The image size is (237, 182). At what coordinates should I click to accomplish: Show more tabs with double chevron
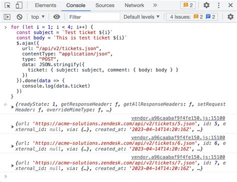(x=155, y=5)
